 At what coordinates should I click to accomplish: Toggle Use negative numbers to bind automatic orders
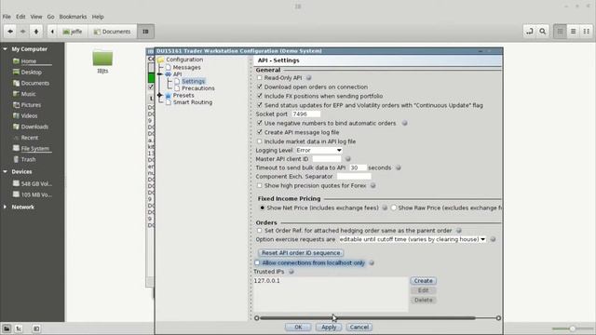pyautogui.click(x=260, y=123)
